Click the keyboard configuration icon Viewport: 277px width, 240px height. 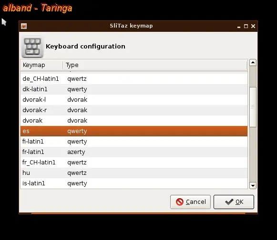tap(32, 47)
